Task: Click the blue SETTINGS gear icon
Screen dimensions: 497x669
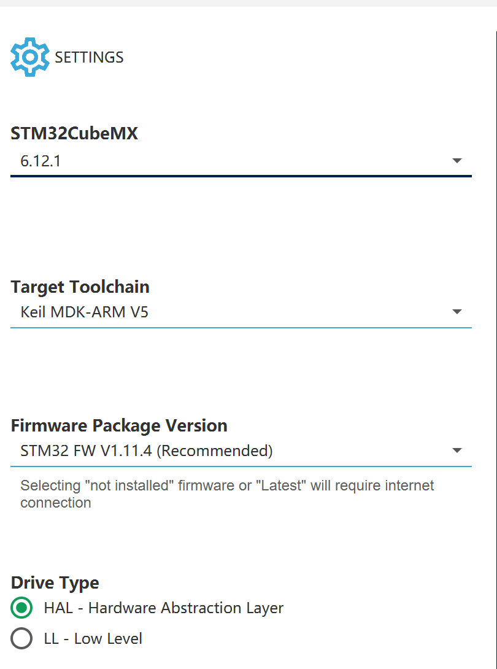Action: (x=29, y=56)
